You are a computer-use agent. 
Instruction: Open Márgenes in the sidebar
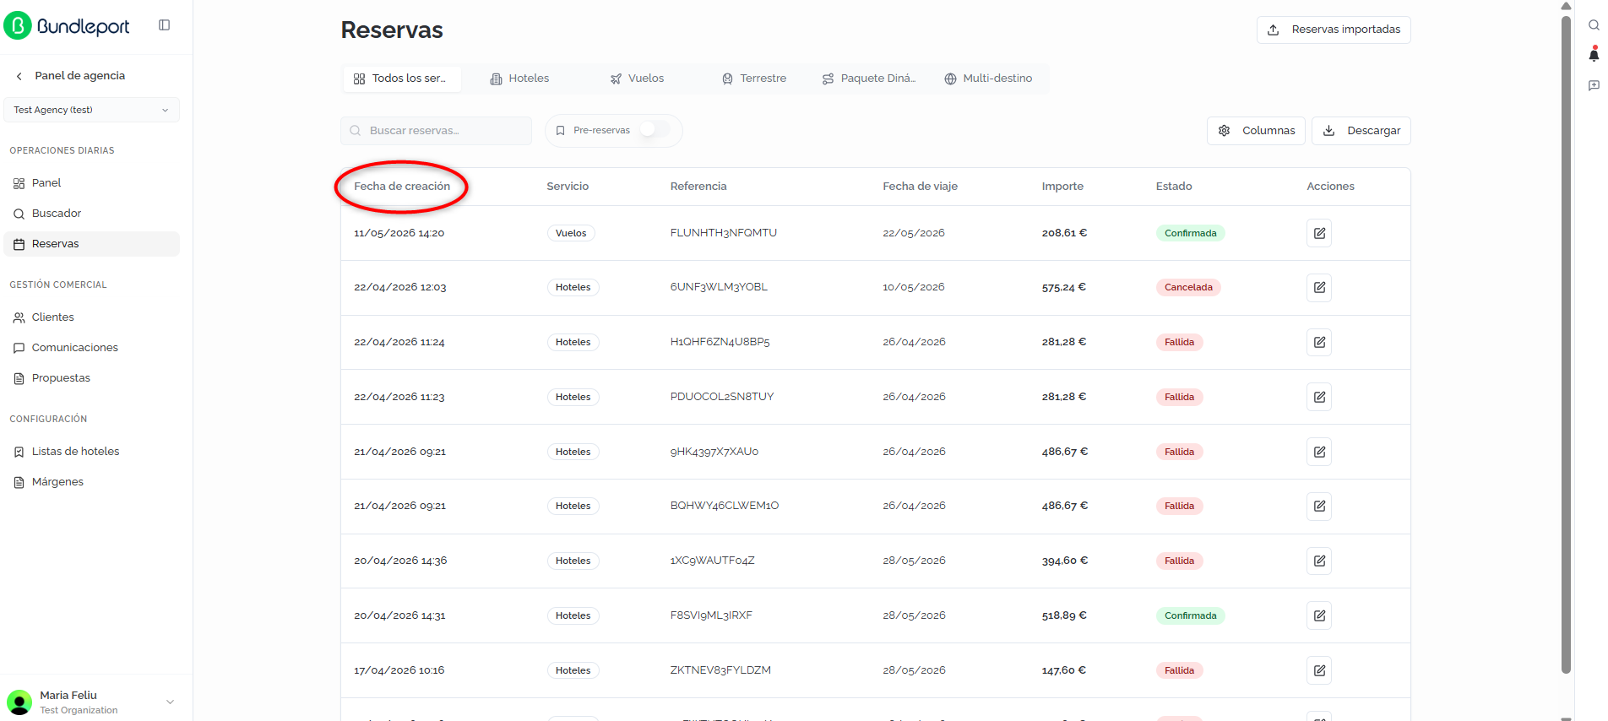coord(91,482)
